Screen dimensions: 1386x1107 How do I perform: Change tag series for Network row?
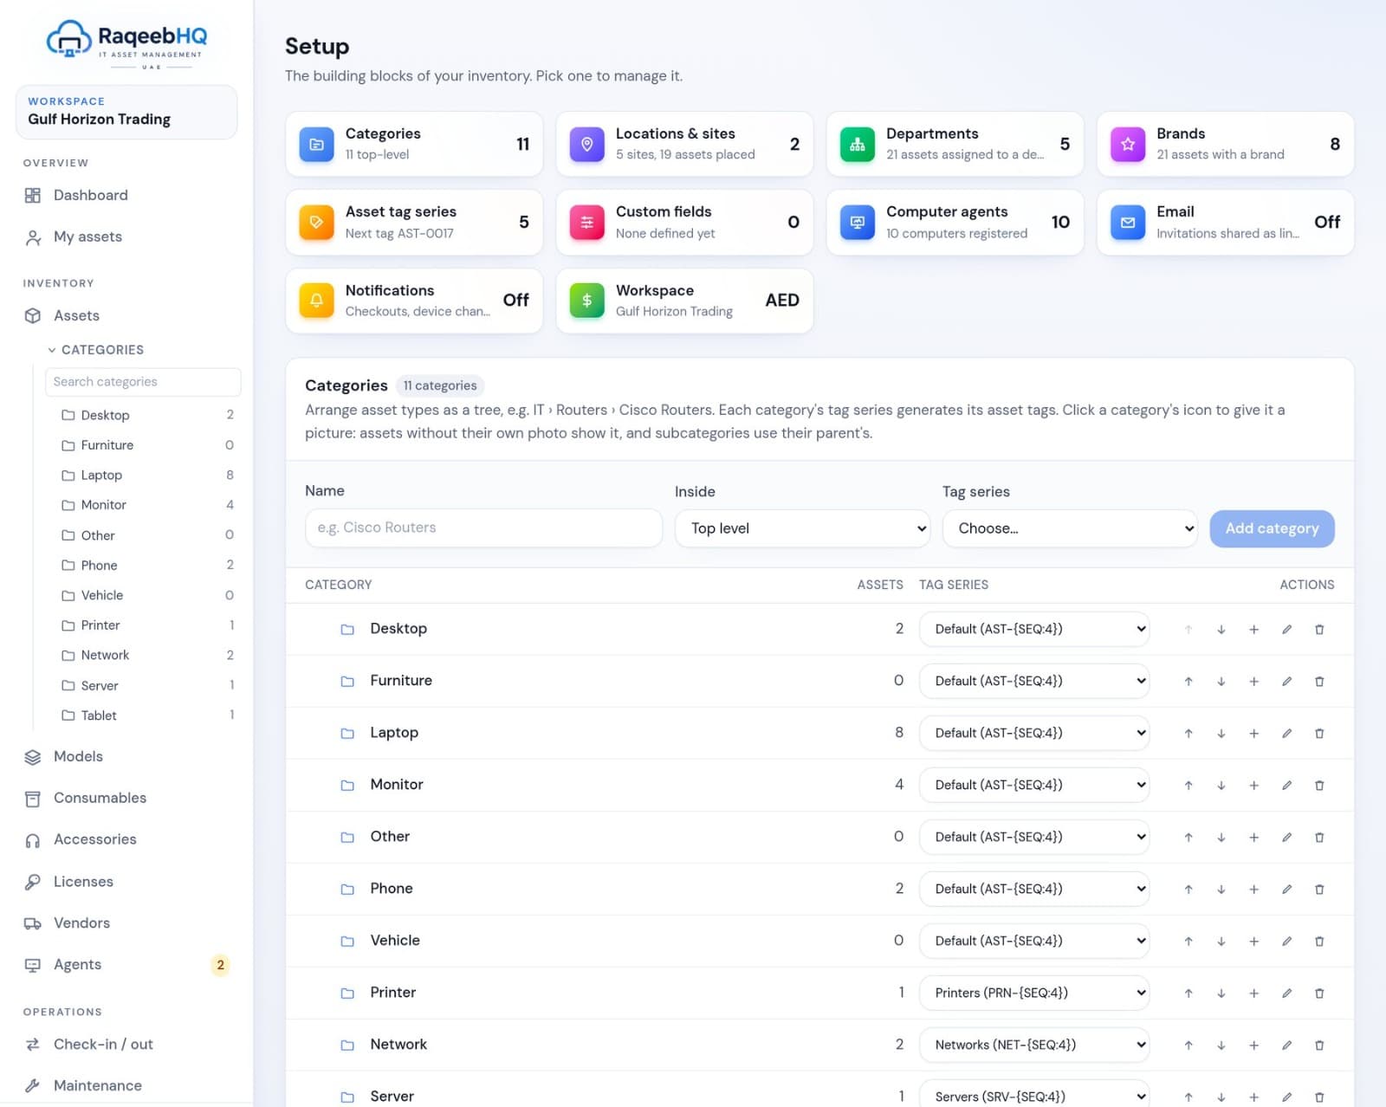[1034, 1045]
